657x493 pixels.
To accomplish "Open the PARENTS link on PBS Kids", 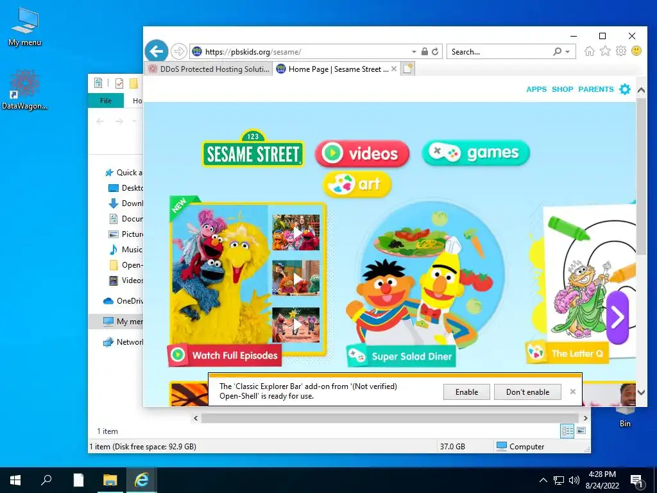I will click(596, 89).
